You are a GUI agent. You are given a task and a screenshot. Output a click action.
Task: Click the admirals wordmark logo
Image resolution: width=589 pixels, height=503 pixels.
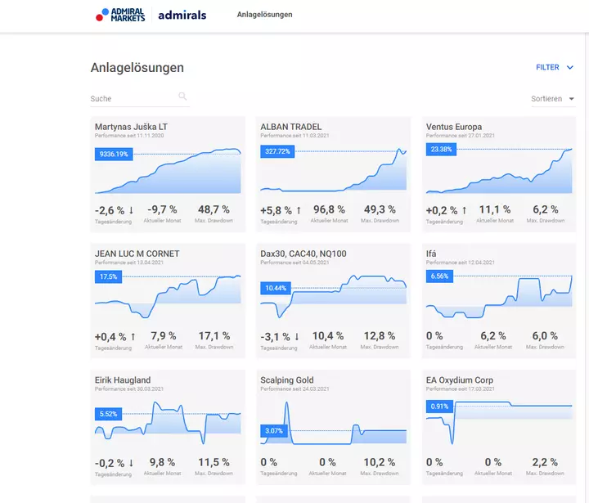[x=182, y=15]
